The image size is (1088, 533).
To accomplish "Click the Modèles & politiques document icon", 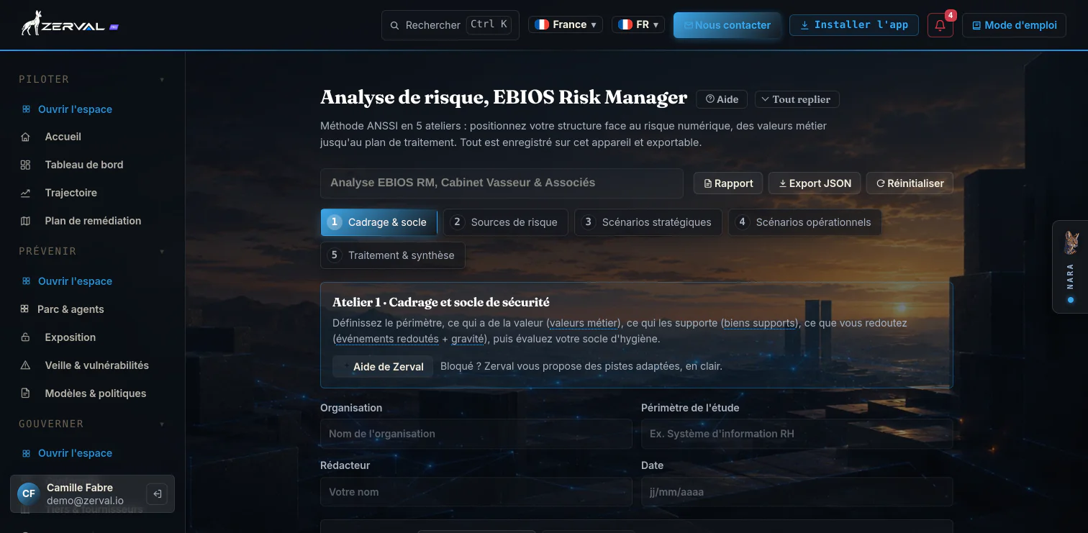I will [26, 393].
